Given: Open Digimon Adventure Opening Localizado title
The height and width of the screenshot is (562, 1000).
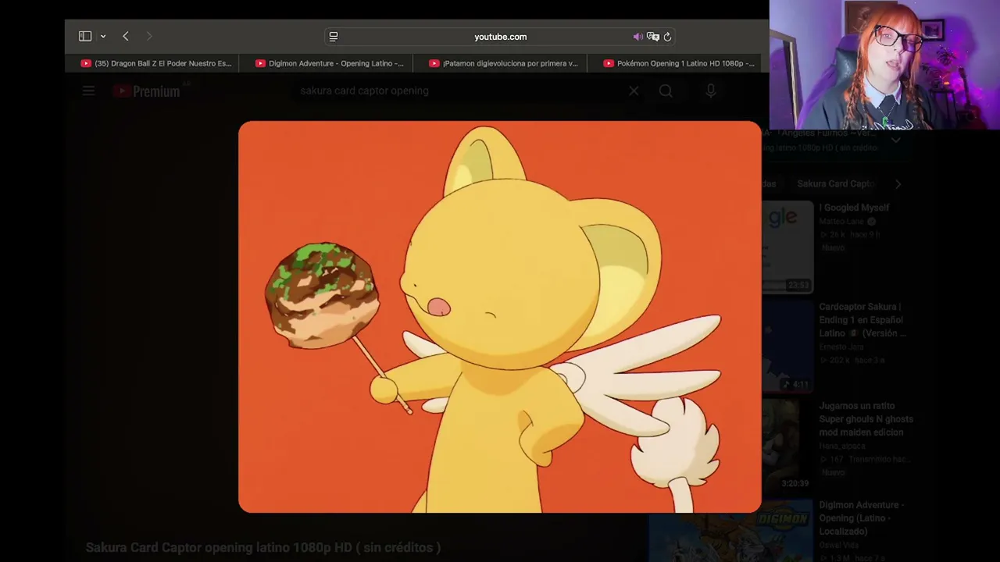Looking at the screenshot, I should point(861,518).
